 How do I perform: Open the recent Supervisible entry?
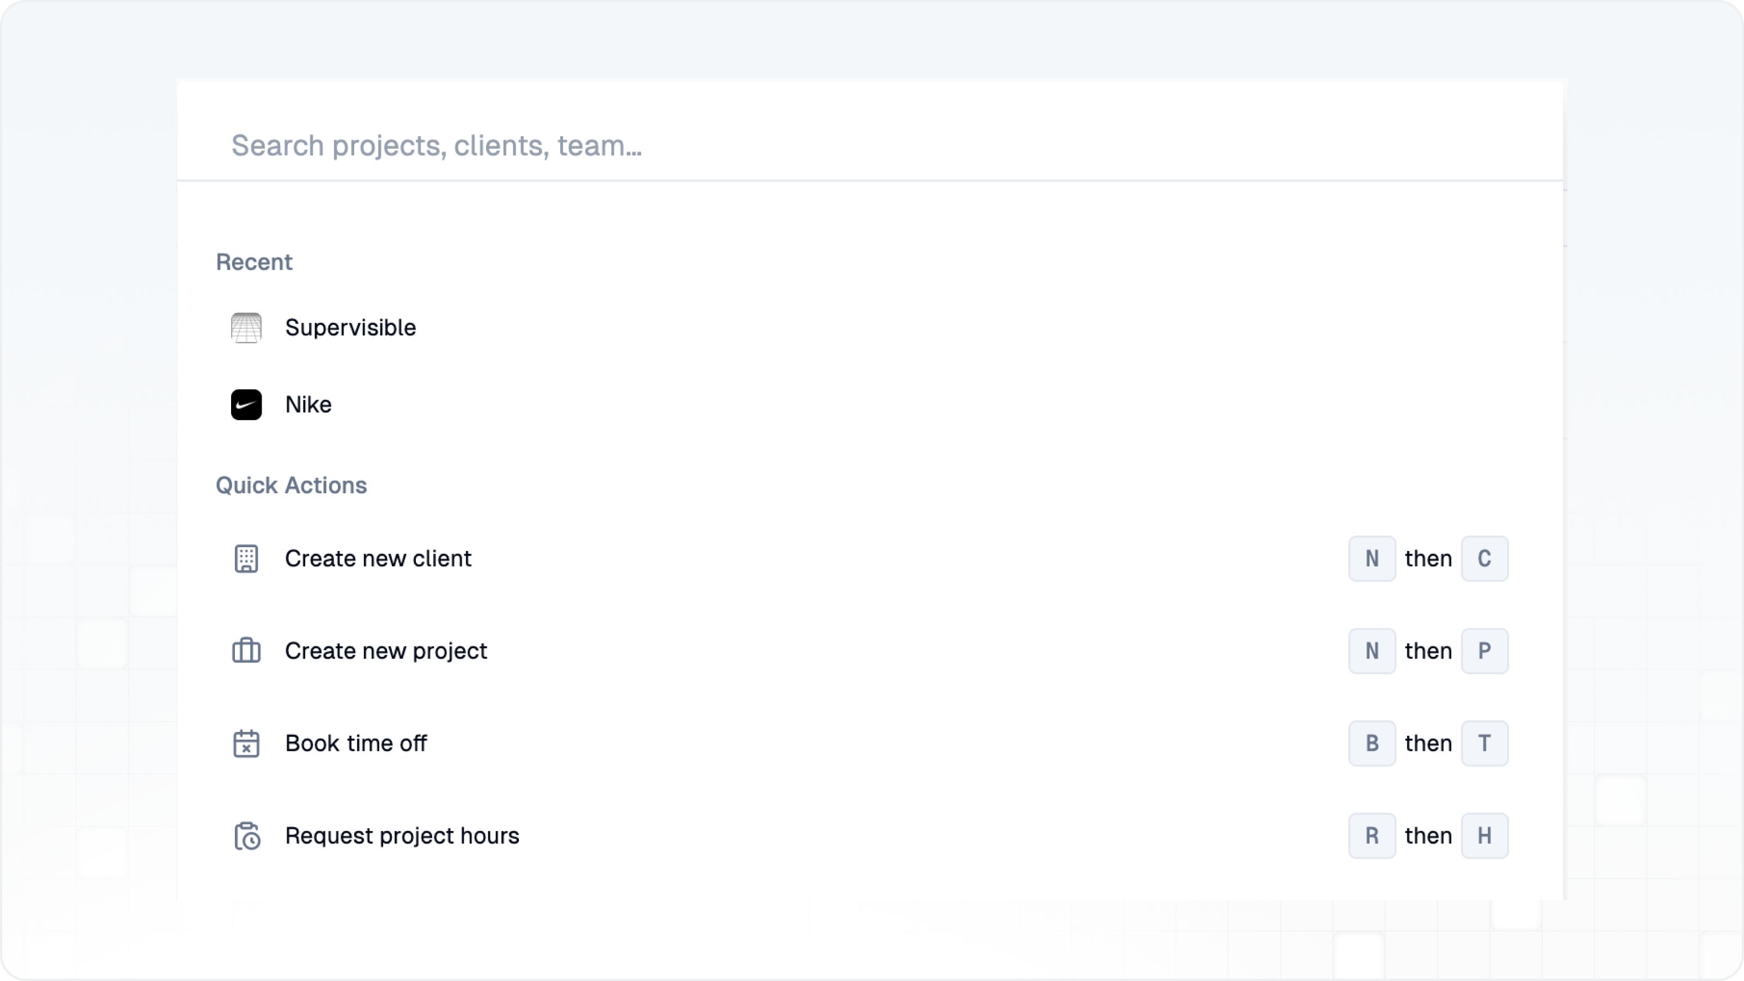pos(350,328)
